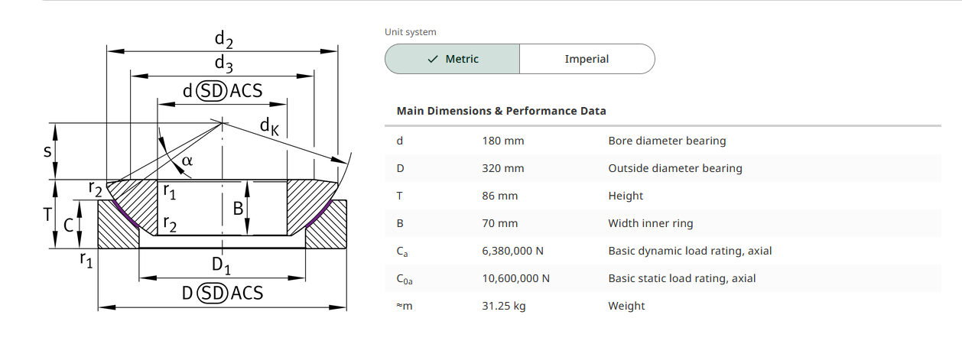Click 'Bore diameter bearing' description

coord(667,141)
